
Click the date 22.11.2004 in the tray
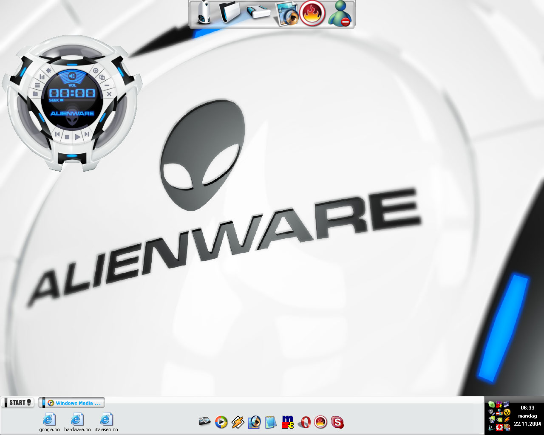(527, 424)
